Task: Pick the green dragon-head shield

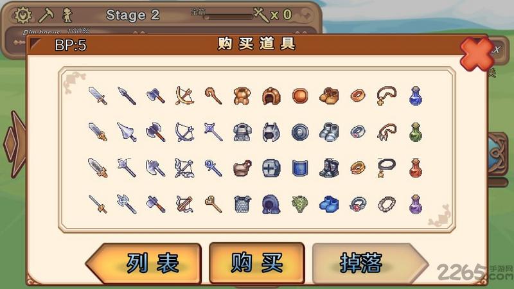Action: click(x=300, y=204)
